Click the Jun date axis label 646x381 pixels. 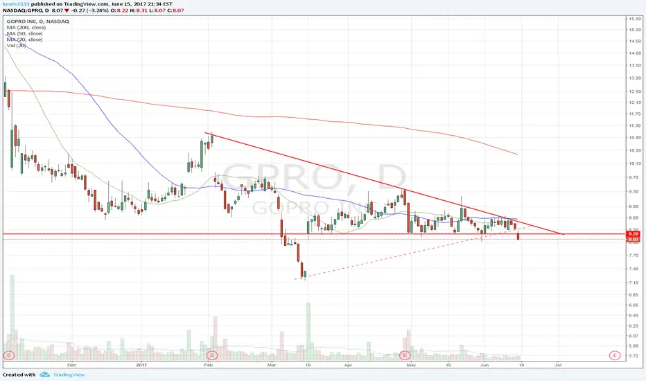tap(484, 365)
